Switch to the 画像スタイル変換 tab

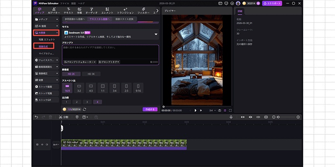(x=124, y=19)
